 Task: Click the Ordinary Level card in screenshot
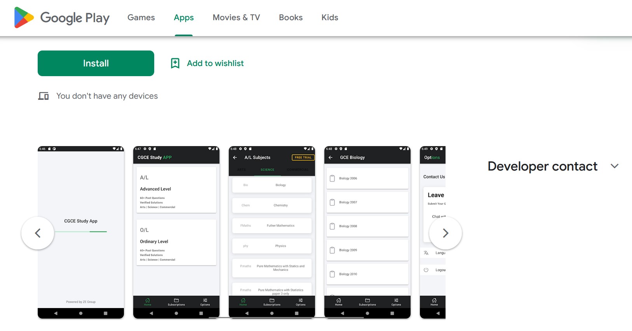point(176,242)
